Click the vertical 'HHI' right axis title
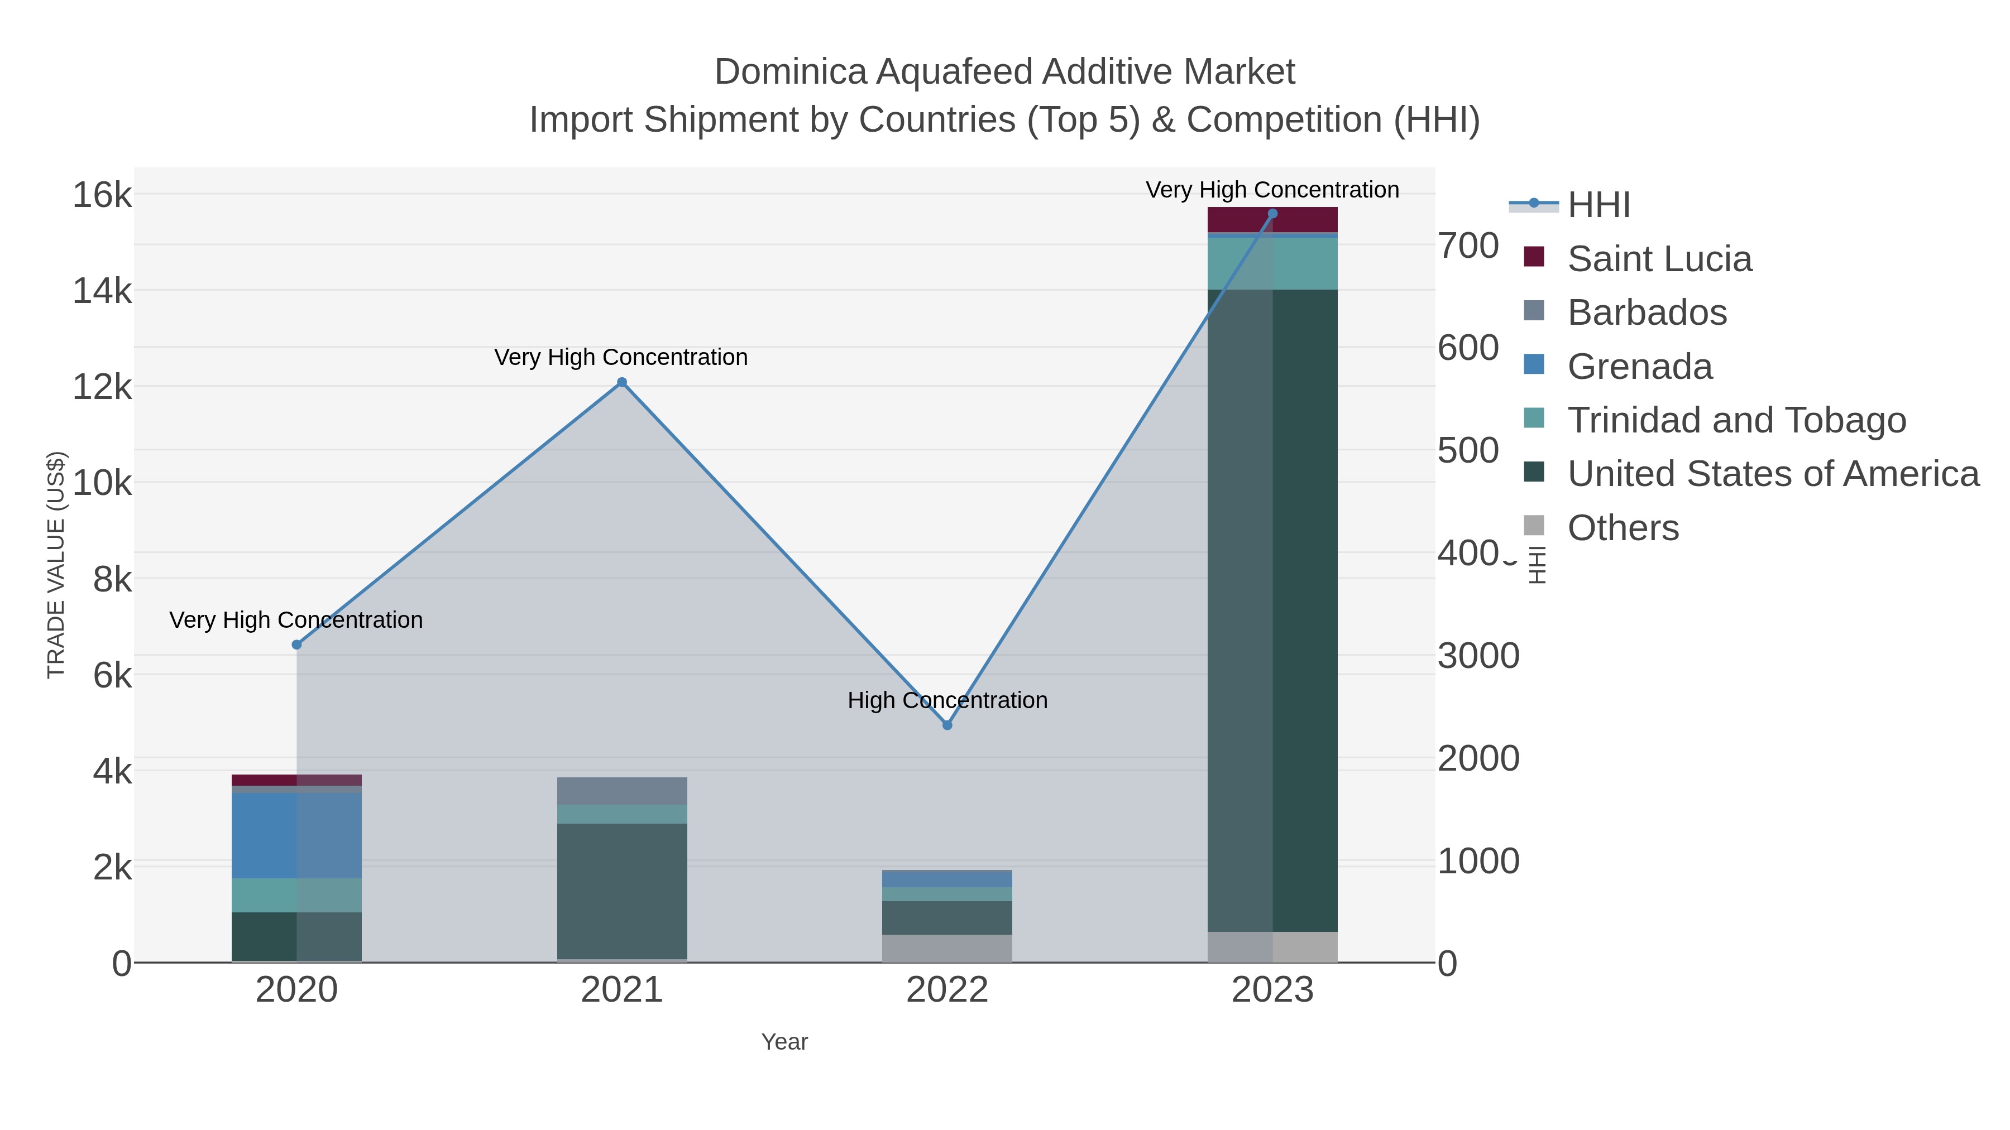 [x=1537, y=565]
